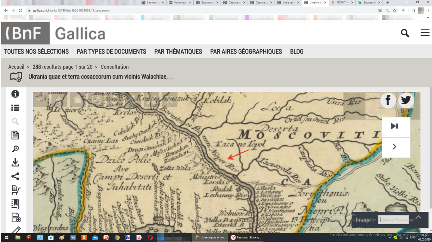432x242 pixels.
Task: Reset map view with home button
Action: click(x=78, y=100)
